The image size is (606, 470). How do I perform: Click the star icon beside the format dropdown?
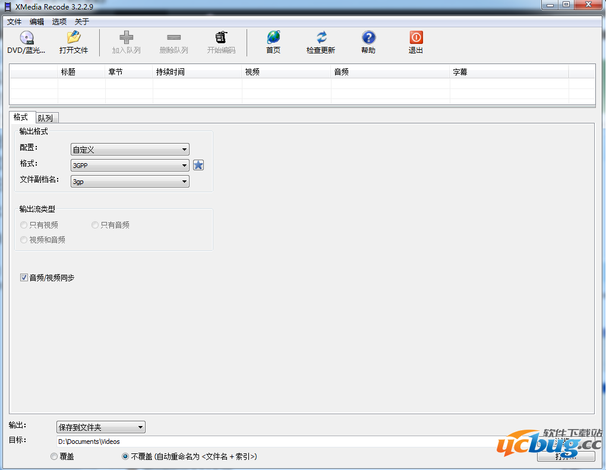point(198,164)
